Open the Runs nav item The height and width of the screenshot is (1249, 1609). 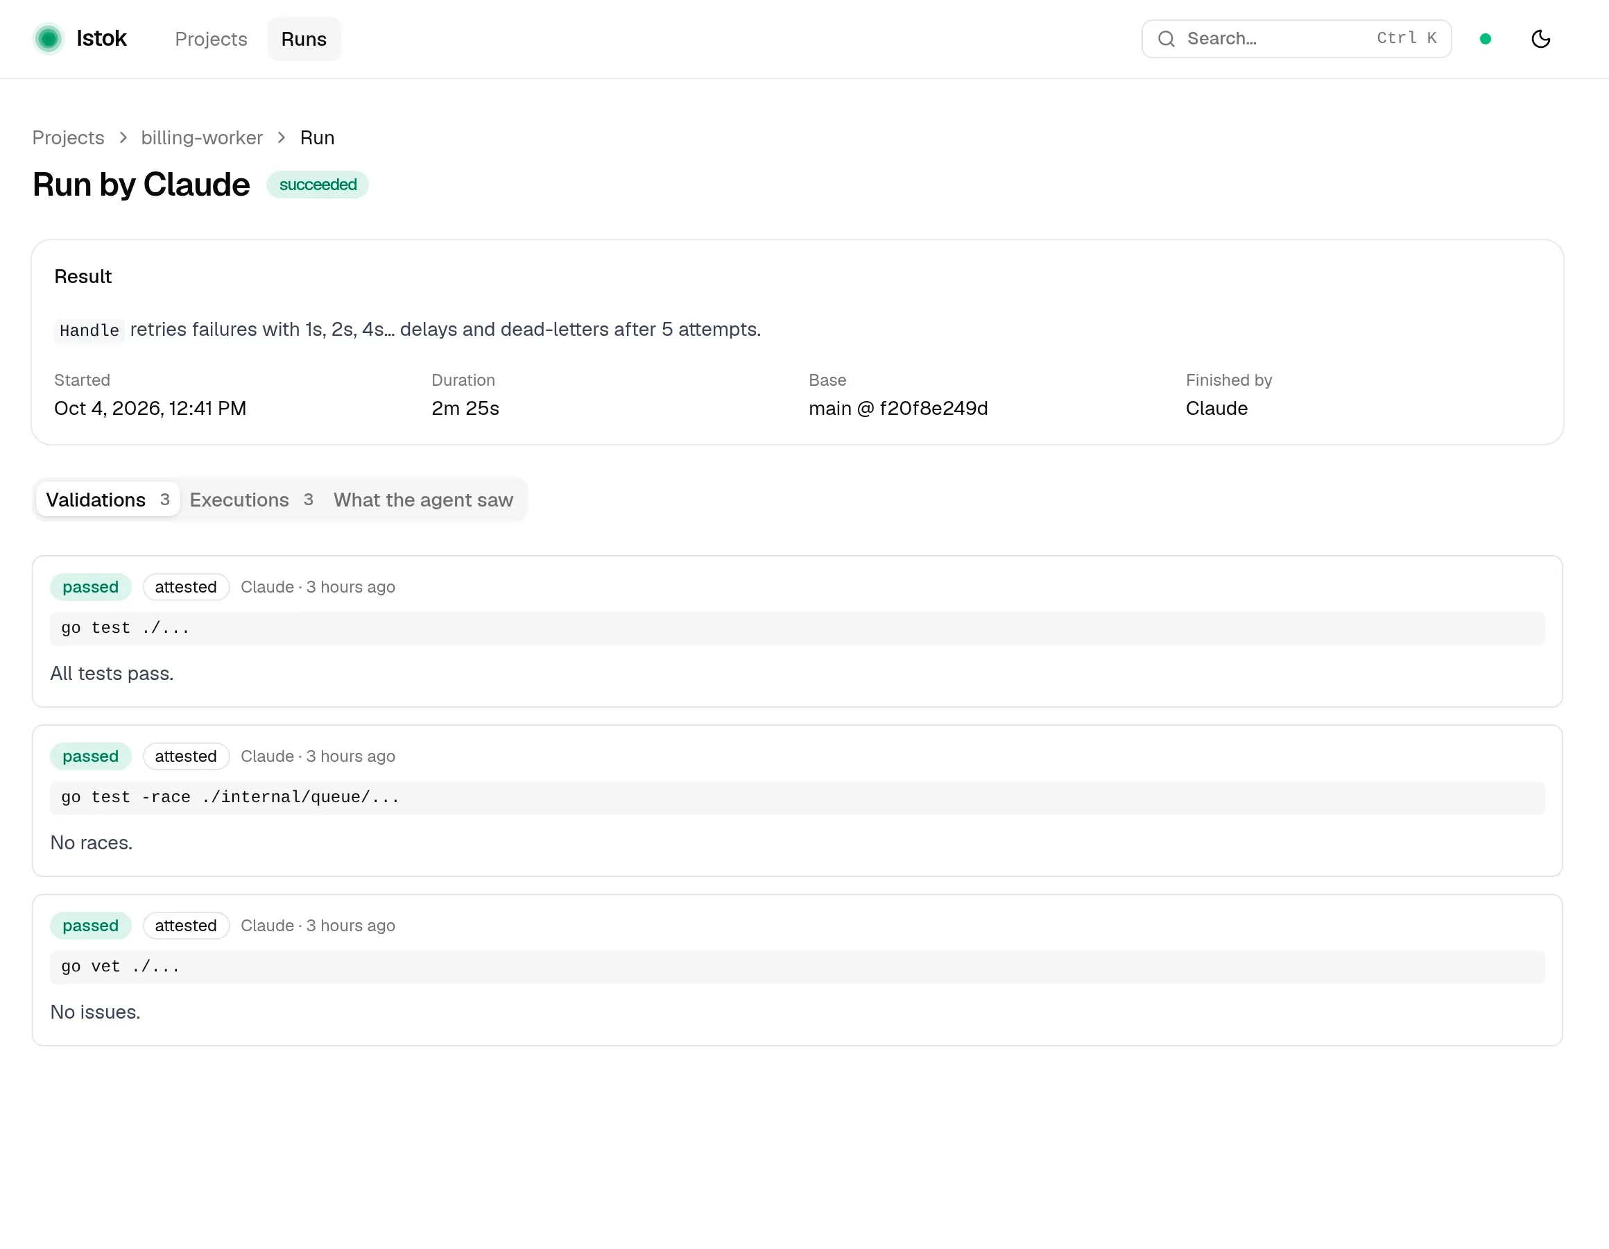(x=304, y=39)
